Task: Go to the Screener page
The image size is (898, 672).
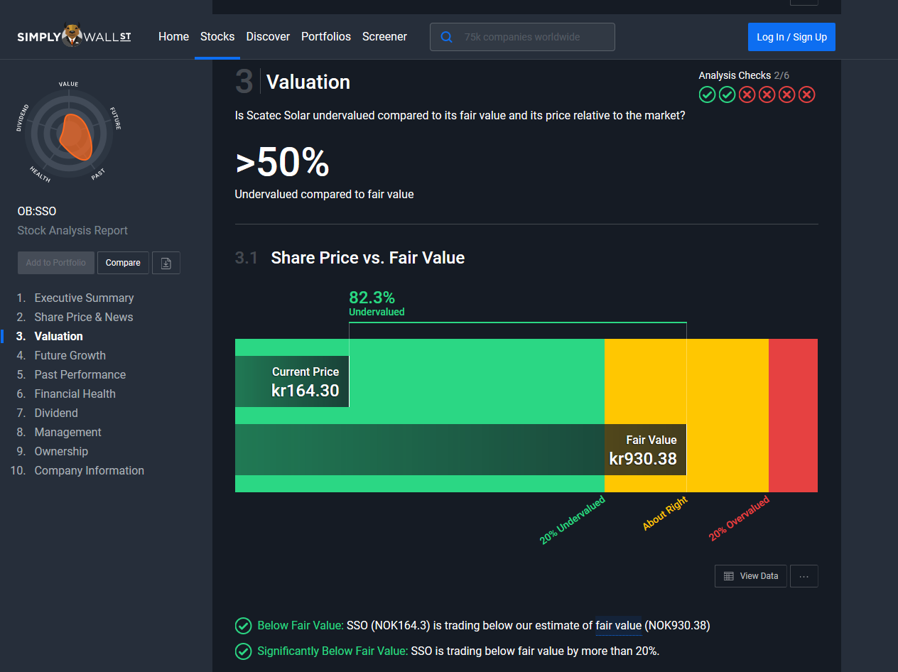Action: (x=384, y=37)
